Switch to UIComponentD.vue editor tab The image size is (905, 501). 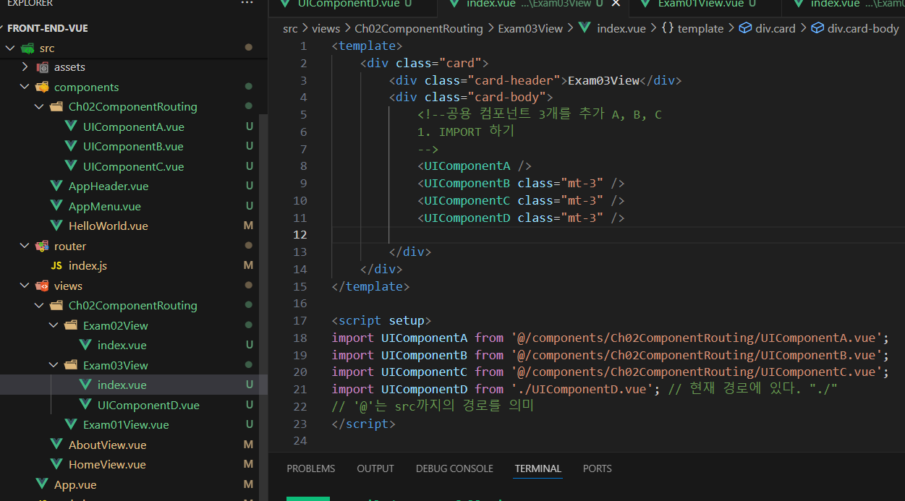coord(352,4)
